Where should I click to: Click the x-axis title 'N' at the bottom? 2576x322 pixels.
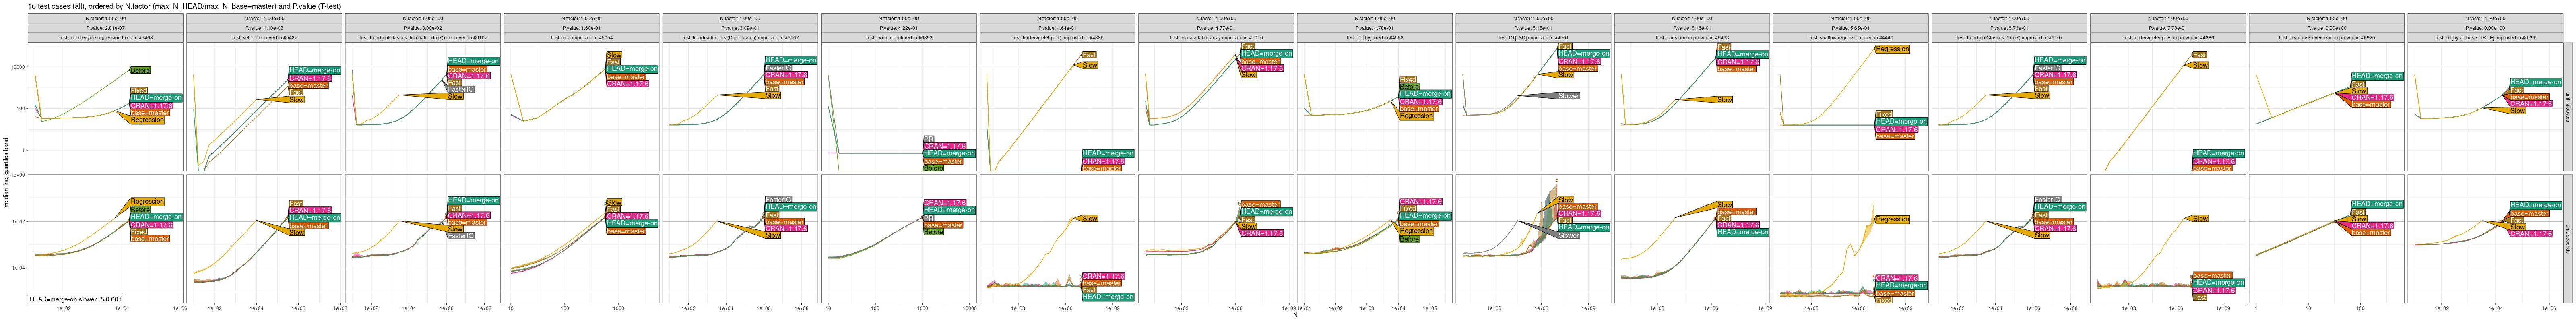pyautogui.click(x=1295, y=316)
